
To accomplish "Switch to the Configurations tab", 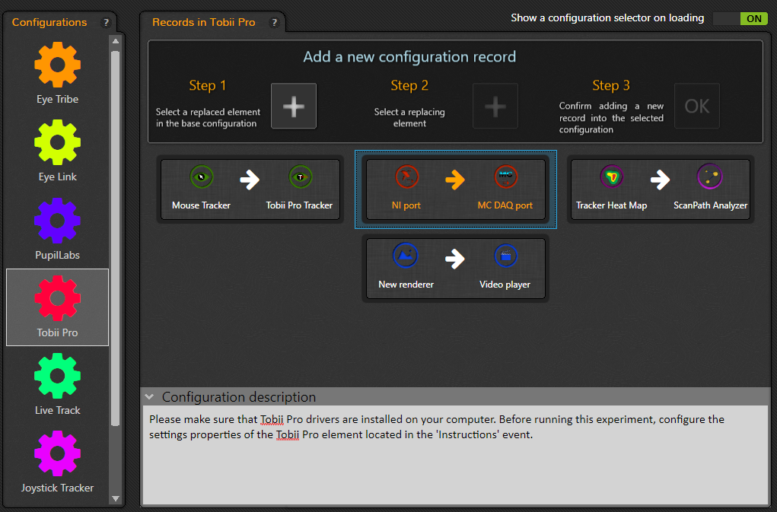I will pyautogui.click(x=49, y=22).
